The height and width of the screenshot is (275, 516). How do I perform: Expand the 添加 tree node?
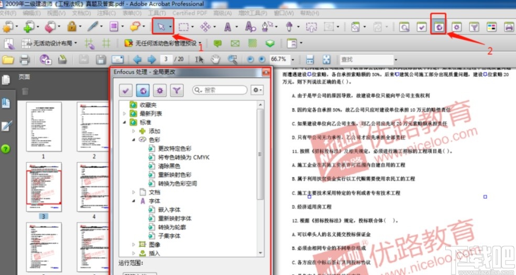coord(134,131)
